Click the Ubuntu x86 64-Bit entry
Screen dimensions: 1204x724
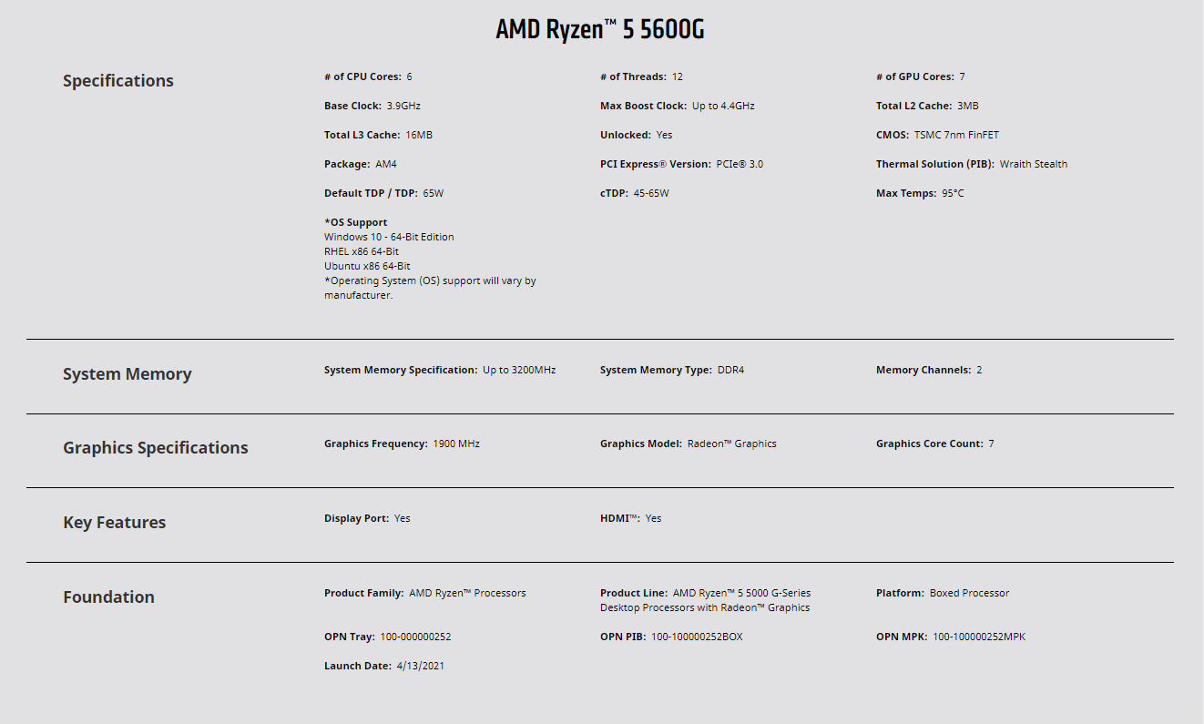(367, 266)
